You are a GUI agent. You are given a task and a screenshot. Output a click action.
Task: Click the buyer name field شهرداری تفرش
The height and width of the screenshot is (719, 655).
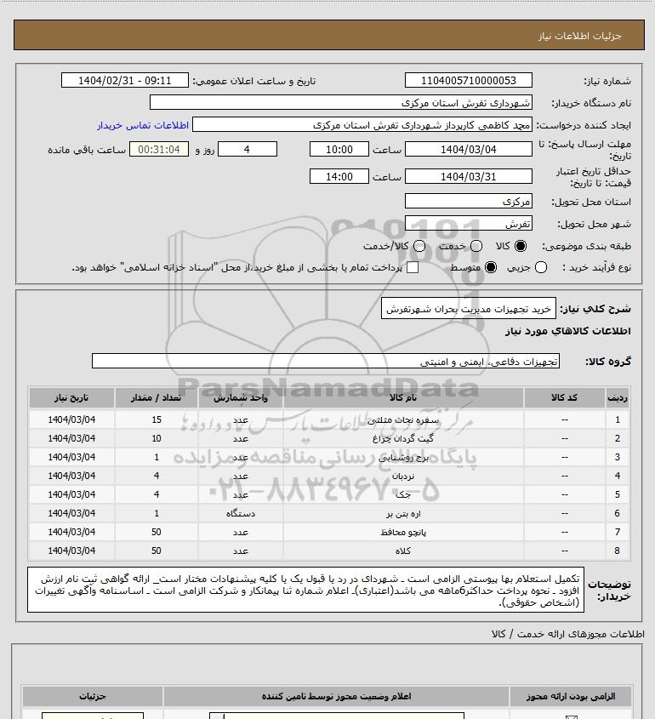pos(341,102)
